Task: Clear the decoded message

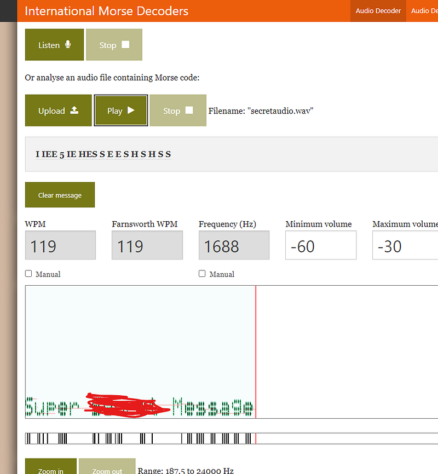Action: click(x=60, y=195)
